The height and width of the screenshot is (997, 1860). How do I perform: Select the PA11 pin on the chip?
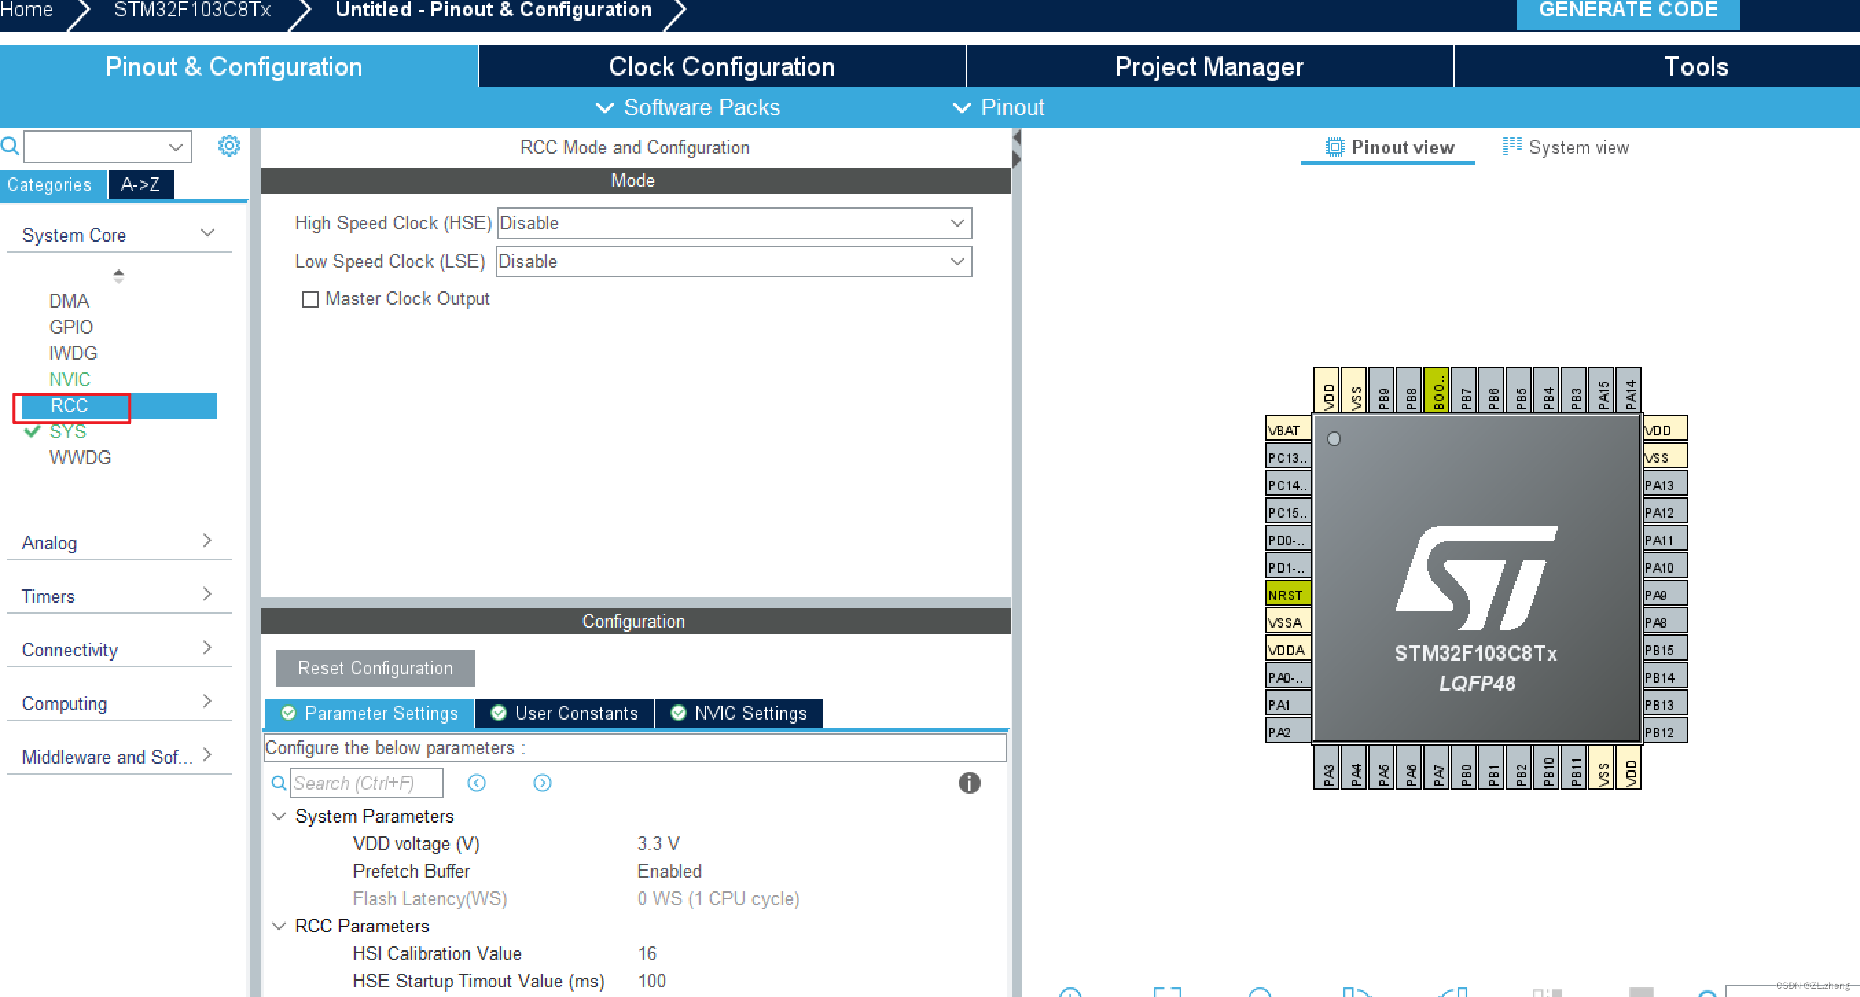click(1665, 540)
